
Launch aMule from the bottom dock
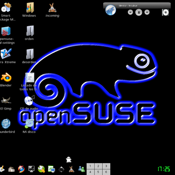point(71,169)
